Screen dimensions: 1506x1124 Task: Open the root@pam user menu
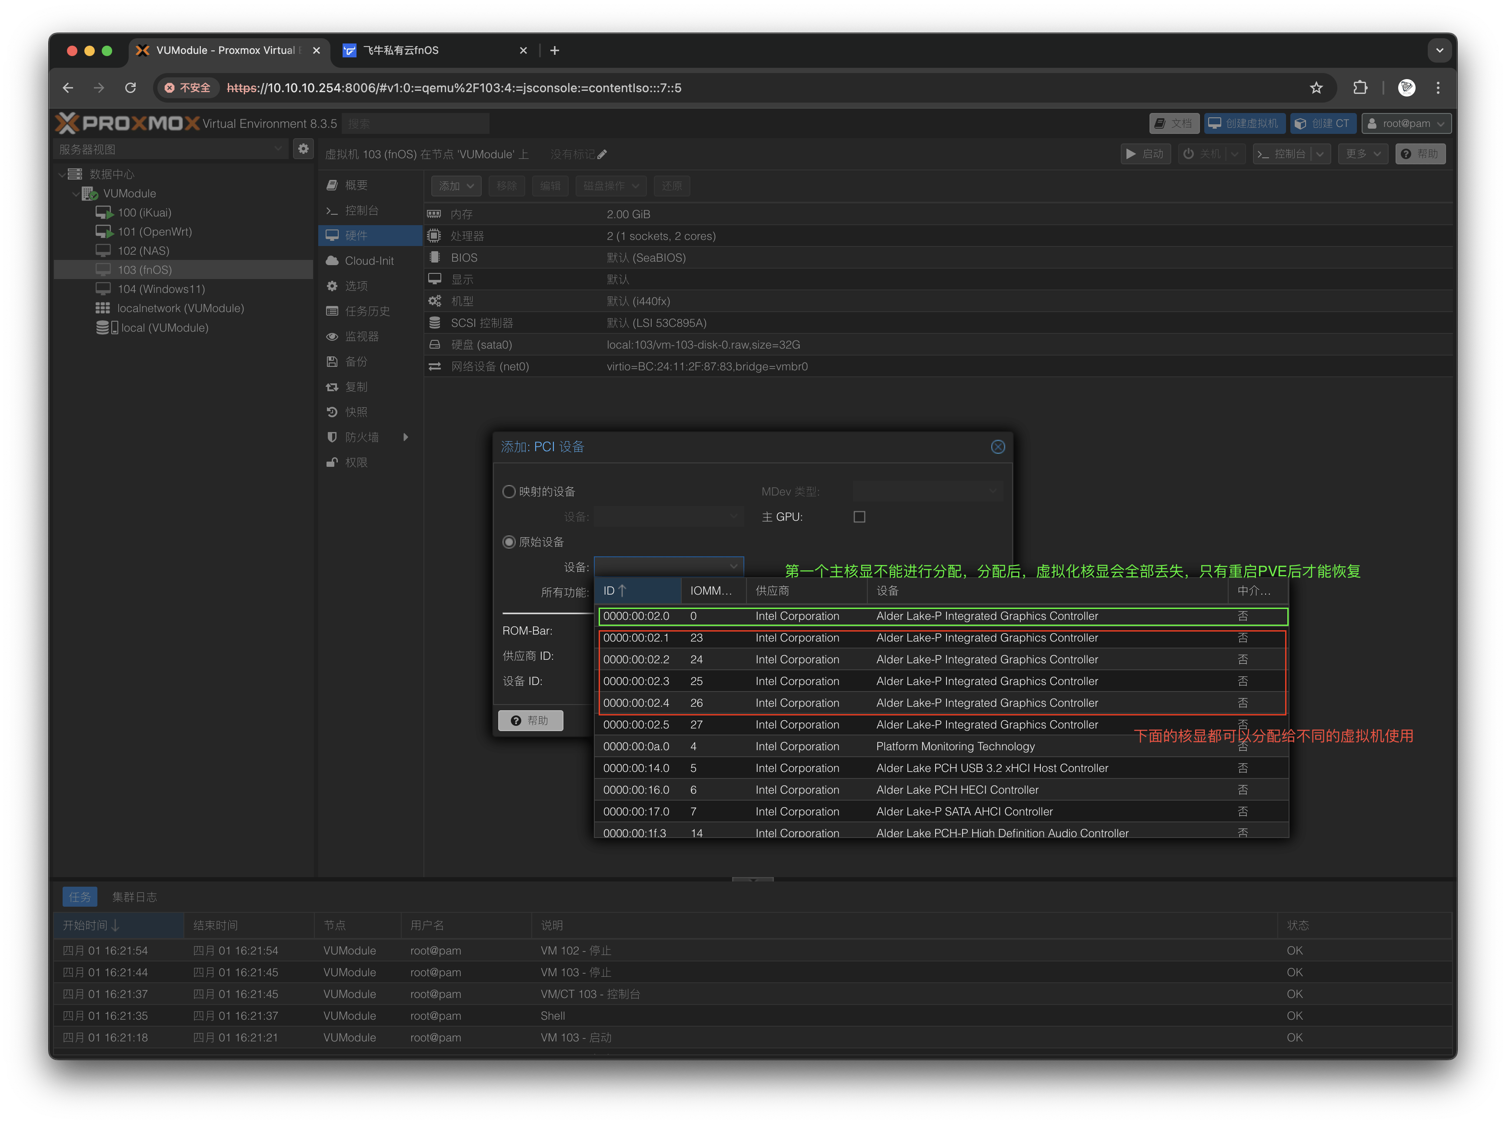pos(1406,123)
